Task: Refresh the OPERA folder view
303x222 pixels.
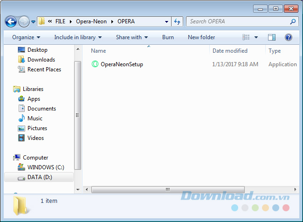Action: click(177, 21)
